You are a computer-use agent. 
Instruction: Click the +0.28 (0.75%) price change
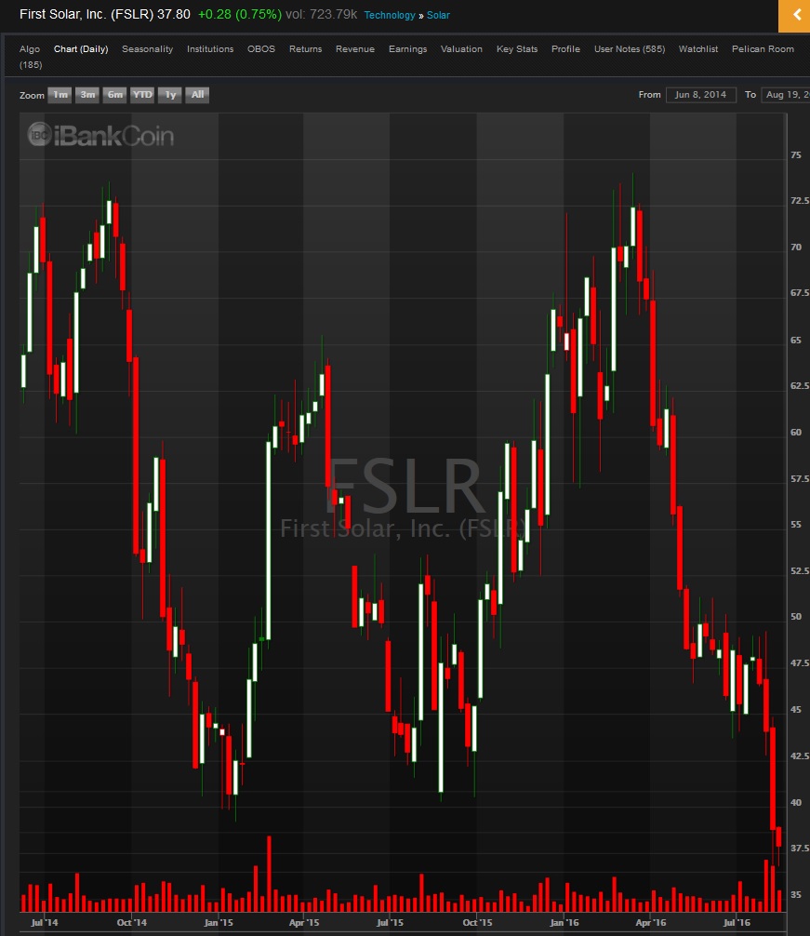tap(240, 14)
